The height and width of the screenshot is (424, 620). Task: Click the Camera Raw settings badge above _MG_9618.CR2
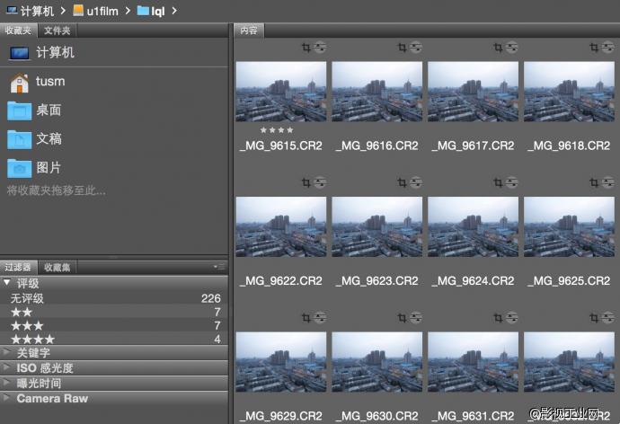point(608,48)
